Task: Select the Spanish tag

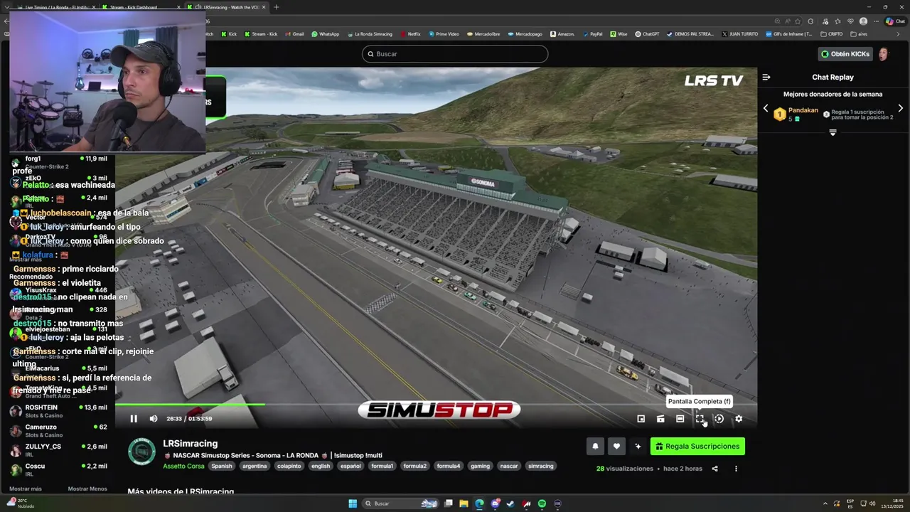Action: pos(222,466)
